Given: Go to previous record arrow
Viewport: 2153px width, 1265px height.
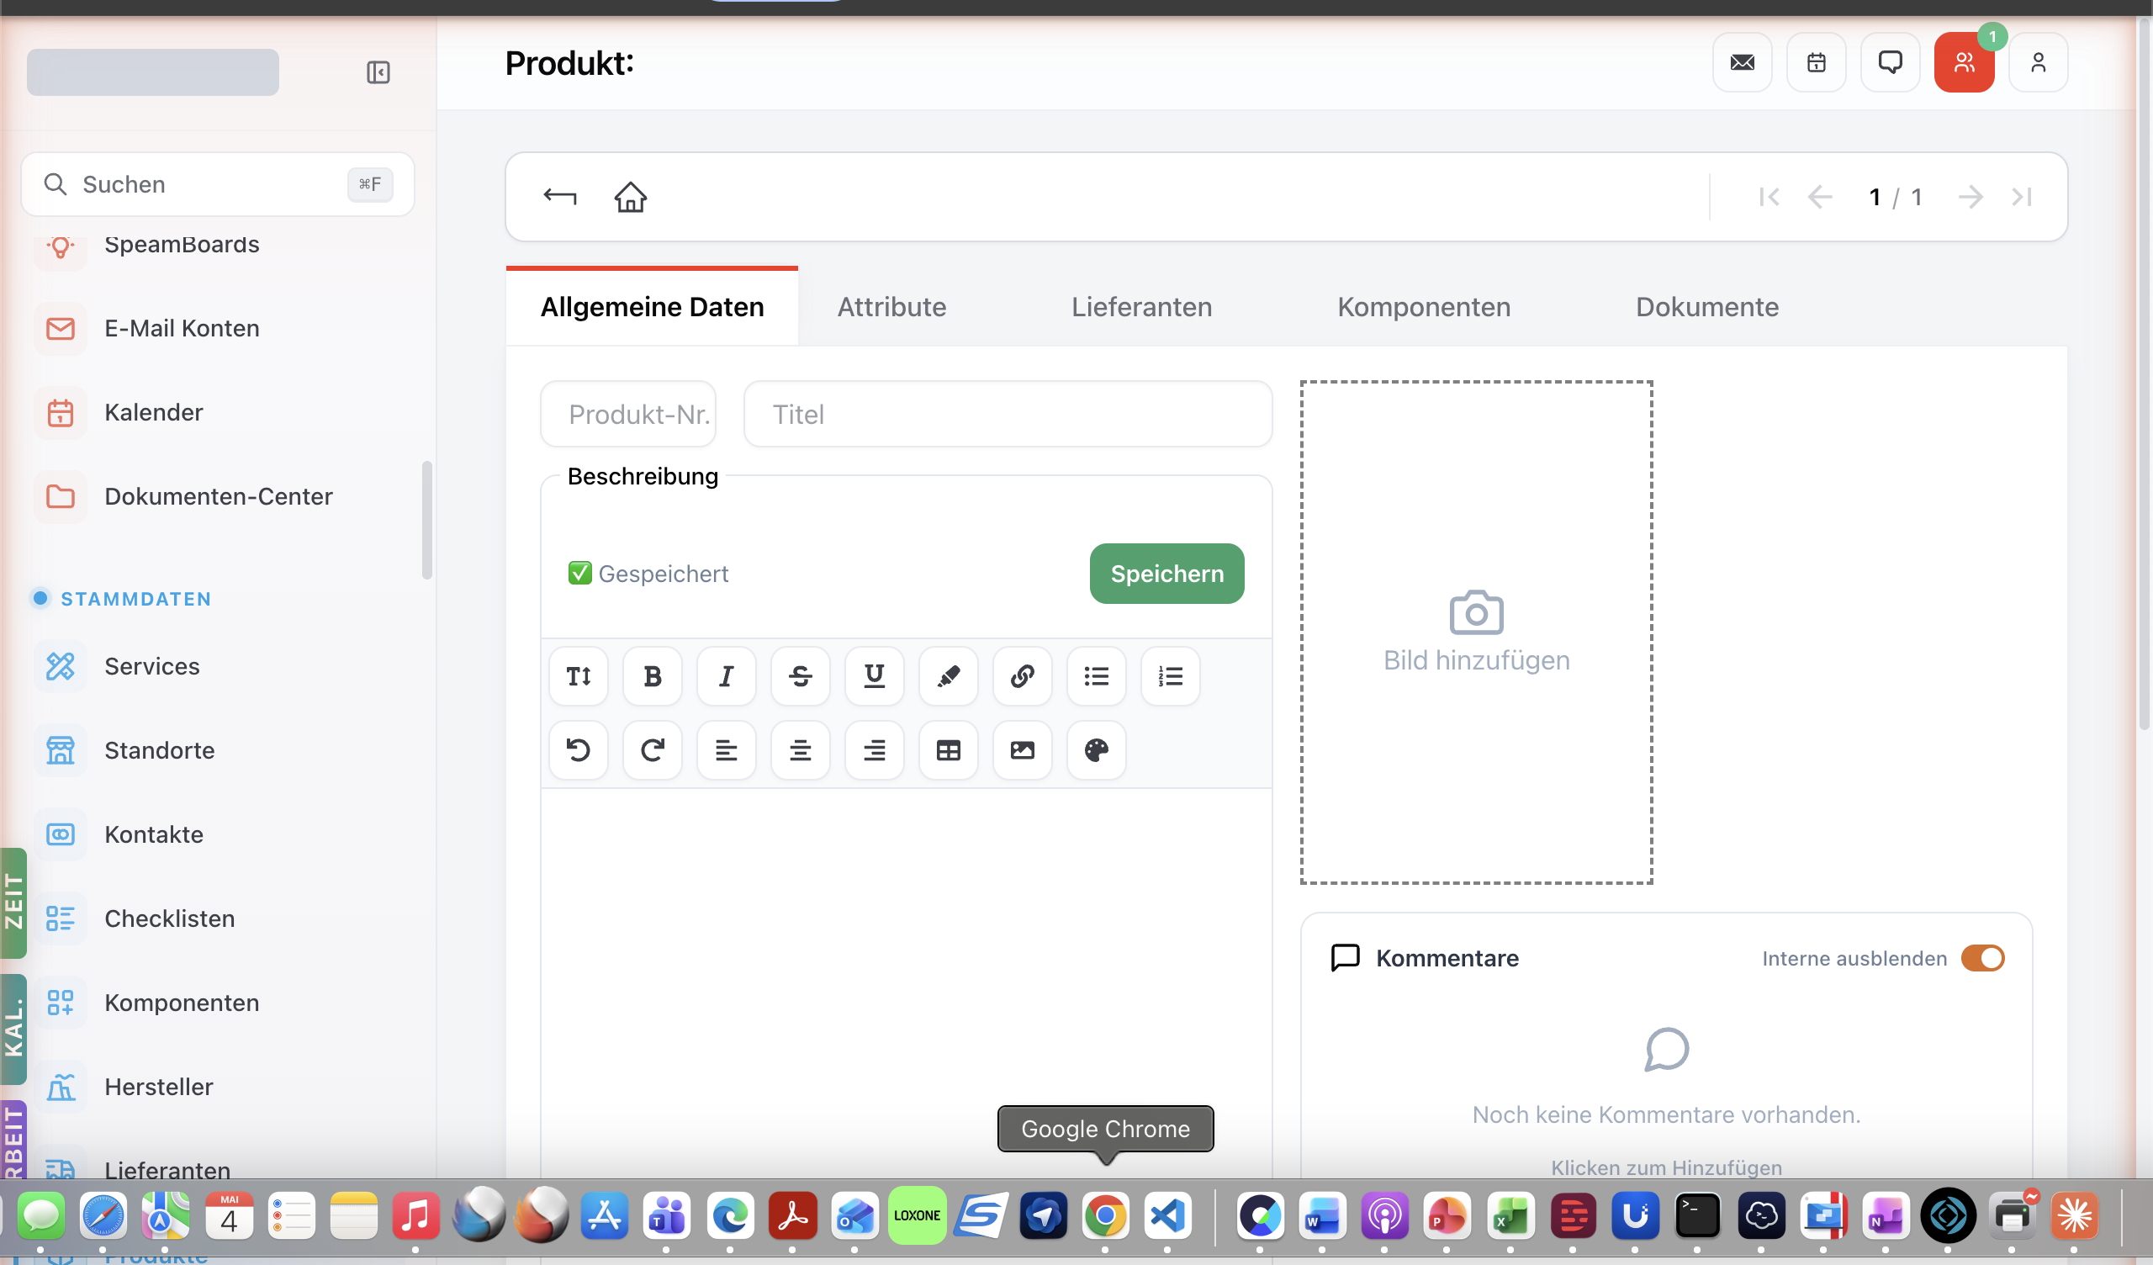Looking at the screenshot, I should coord(1820,197).
